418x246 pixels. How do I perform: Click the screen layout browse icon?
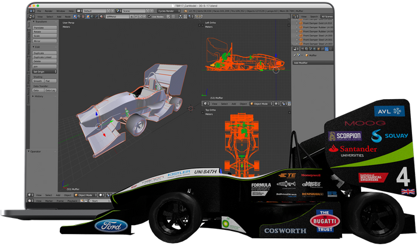coord(79,11)
